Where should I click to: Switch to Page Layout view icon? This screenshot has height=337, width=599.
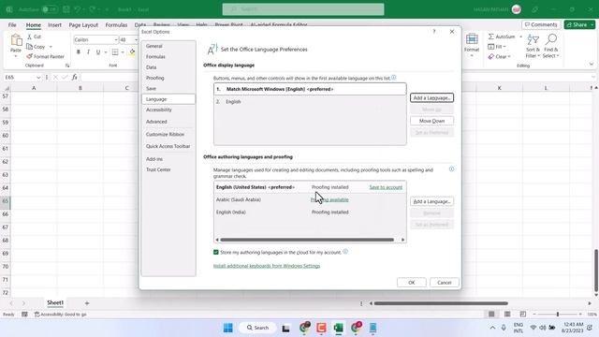pyautogui.click(x=507, y=315)
